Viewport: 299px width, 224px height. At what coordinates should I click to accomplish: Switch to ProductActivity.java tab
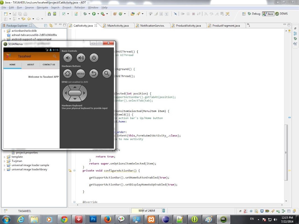pyautogui.click(x=188, y=25)
